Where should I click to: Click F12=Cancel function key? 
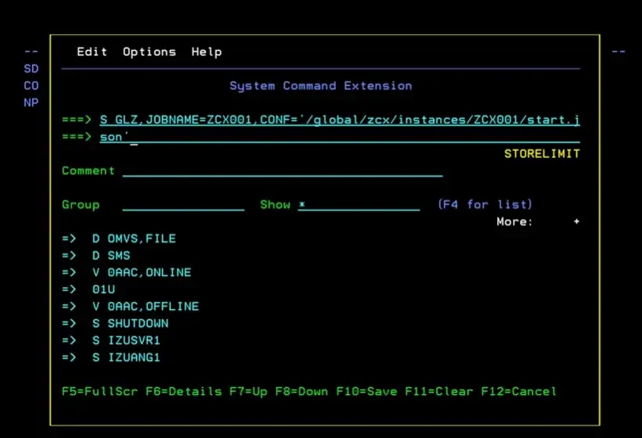pyautogui.click(x=519, y=392)
